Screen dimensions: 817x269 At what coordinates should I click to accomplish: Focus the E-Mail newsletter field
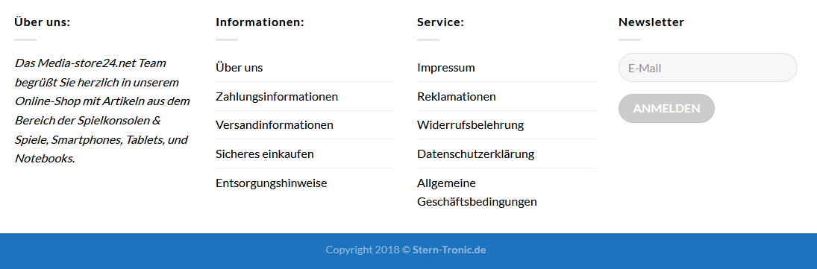point(707,68)
